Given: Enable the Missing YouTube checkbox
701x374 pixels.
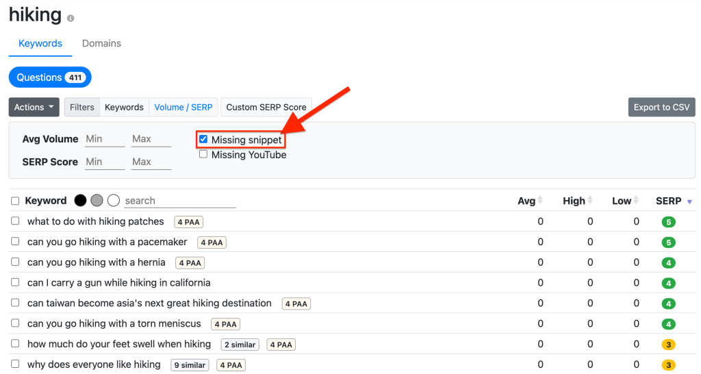Looking at the screenshot, I should (x=203, y=154).
